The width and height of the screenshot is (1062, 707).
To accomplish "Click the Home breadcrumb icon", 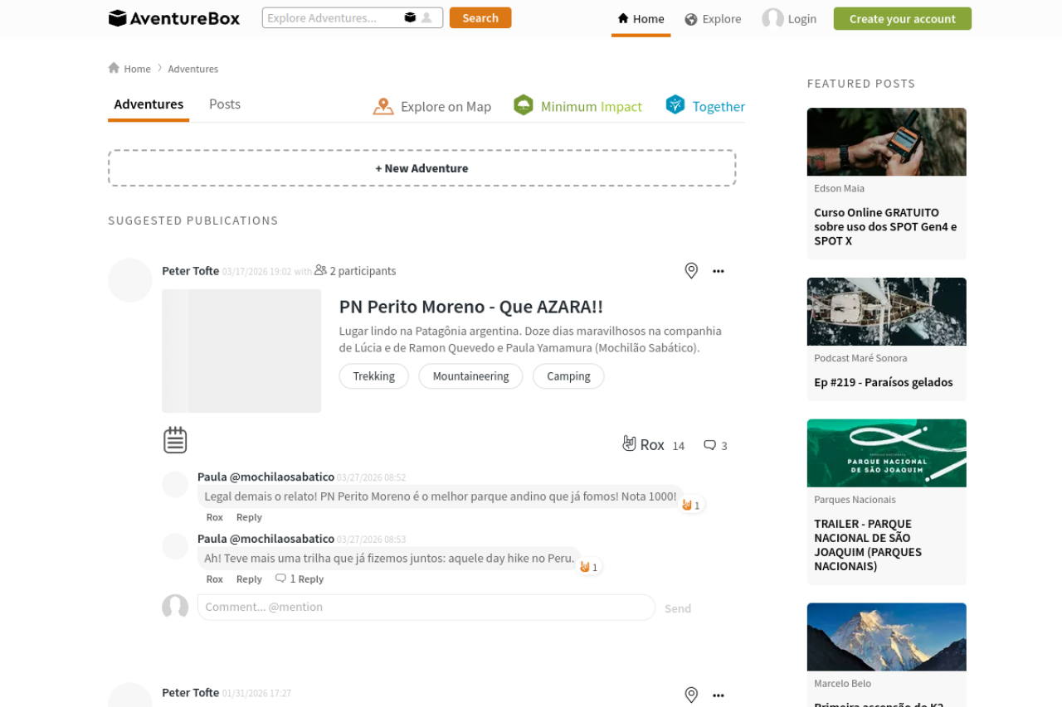I will click(114, 68).
